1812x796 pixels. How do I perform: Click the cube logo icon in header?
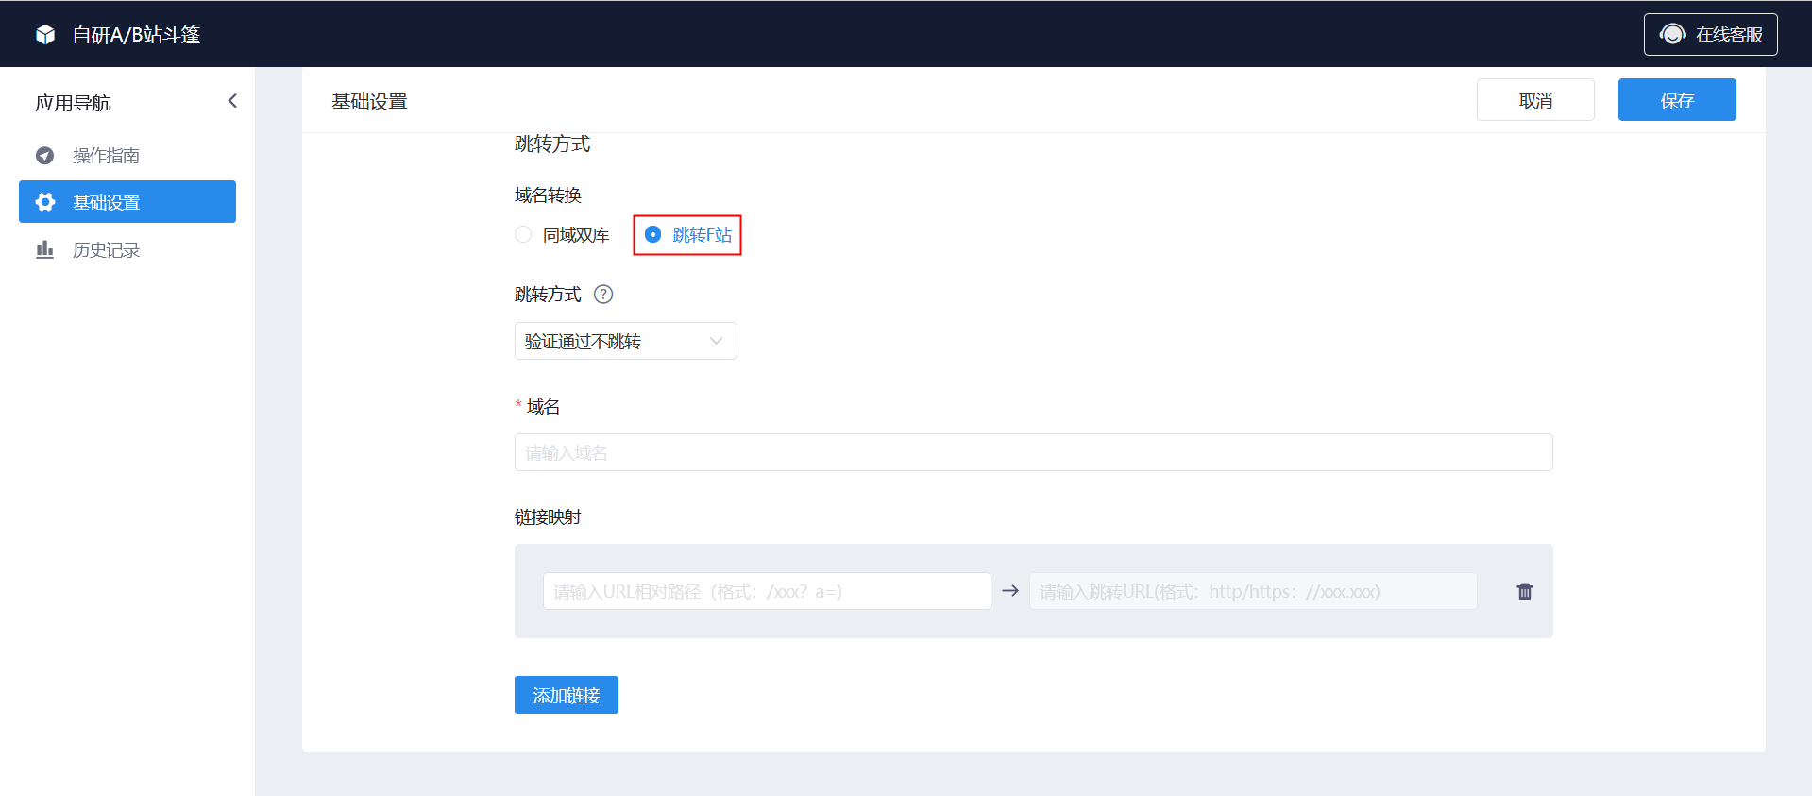point(45,35)
